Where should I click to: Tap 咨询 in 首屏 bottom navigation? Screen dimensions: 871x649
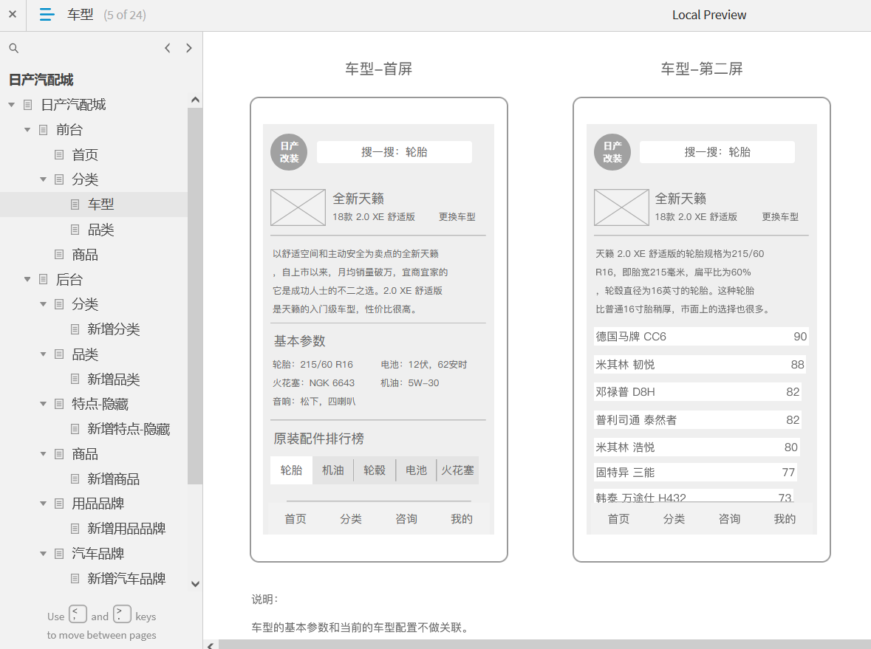coord(406,519)
